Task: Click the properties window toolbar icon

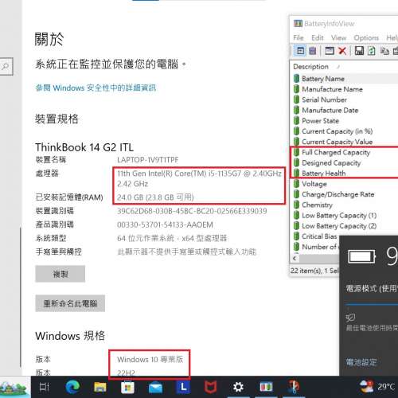Action: (330, 50)
